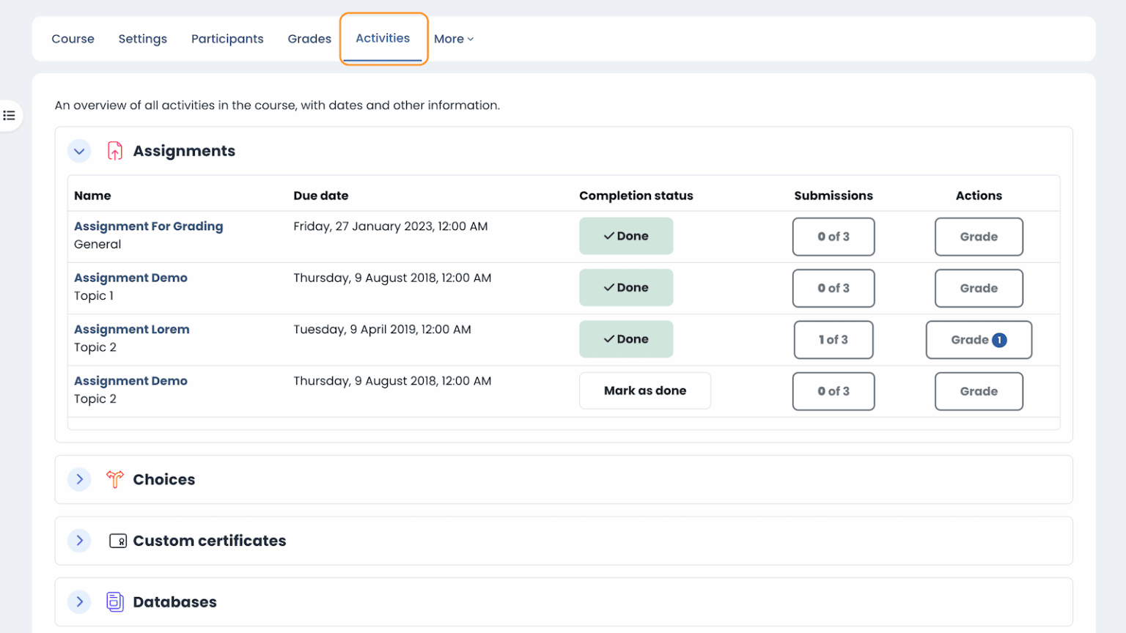
Task: Open the course index sidebar icon
Action: click(x=9, y=115)
